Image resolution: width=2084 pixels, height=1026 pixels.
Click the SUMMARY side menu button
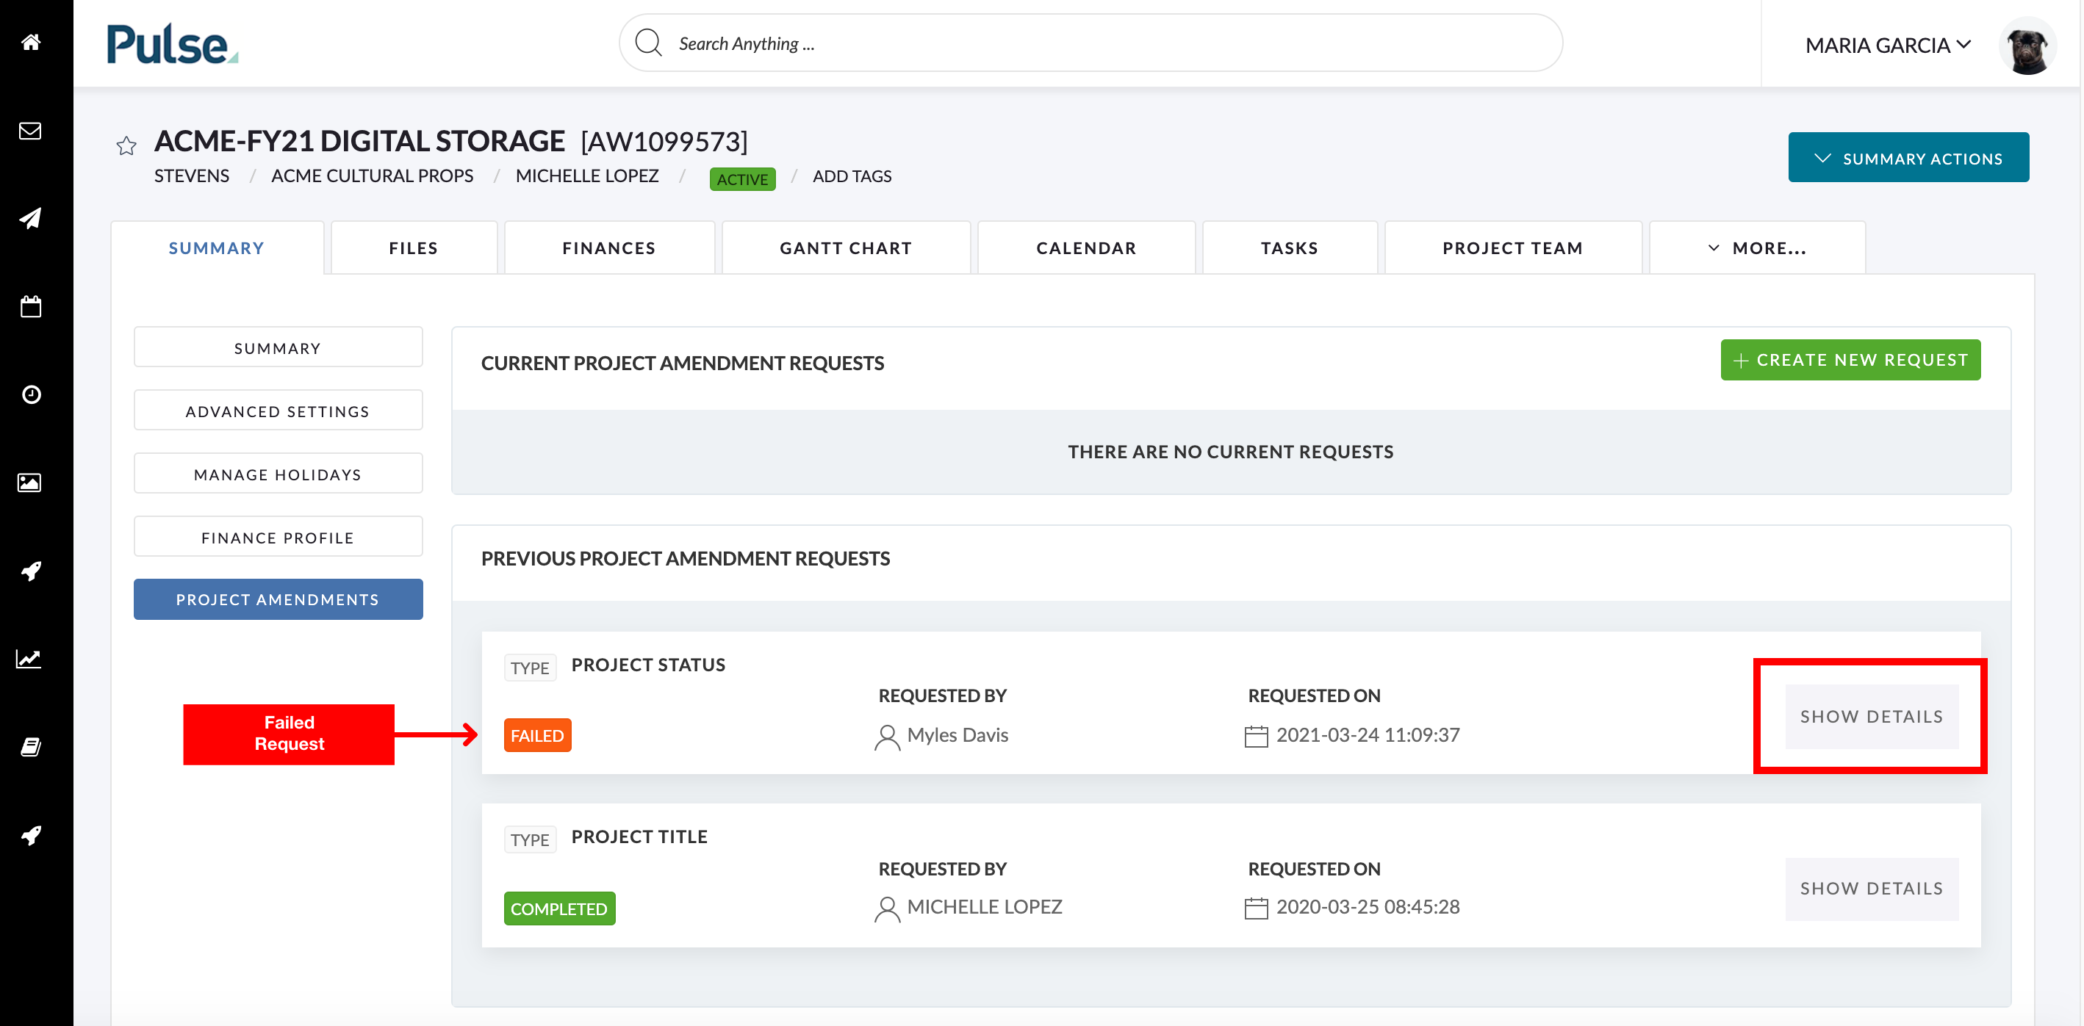coord(278,347)
